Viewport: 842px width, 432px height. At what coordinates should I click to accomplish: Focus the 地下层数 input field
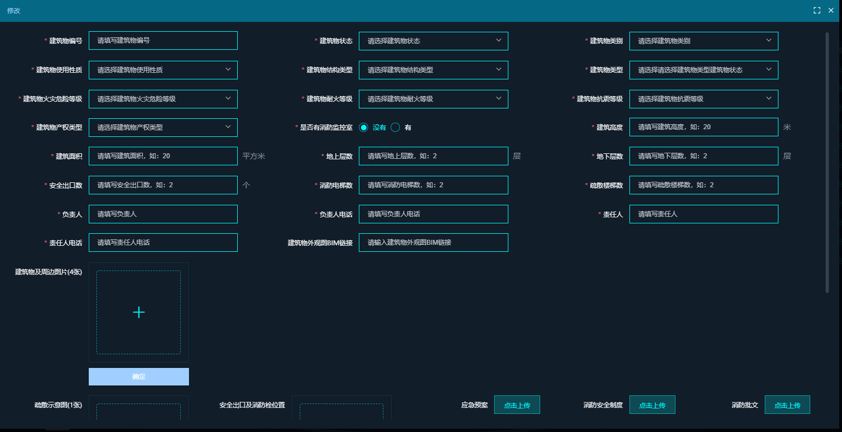703,156
